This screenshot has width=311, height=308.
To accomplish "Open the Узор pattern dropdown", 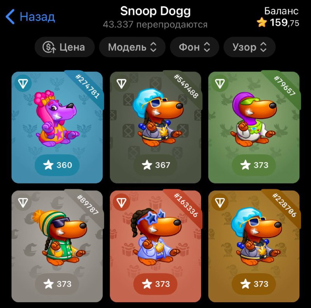I will 250,47.
